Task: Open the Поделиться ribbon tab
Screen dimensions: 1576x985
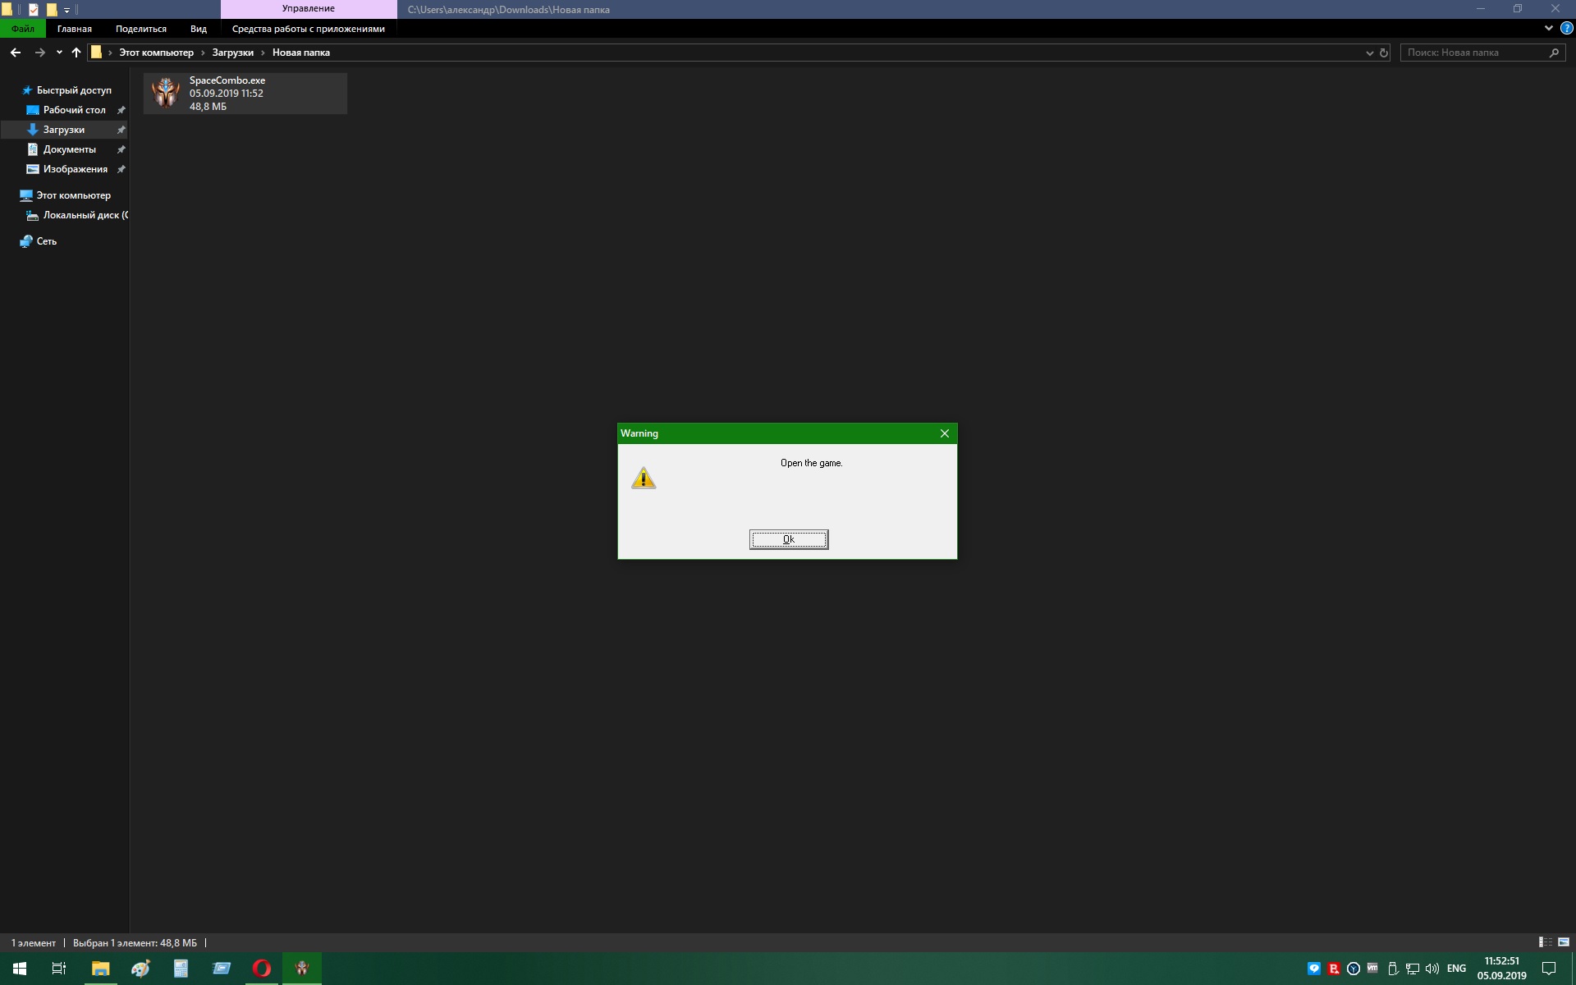Action: [140, 29]
